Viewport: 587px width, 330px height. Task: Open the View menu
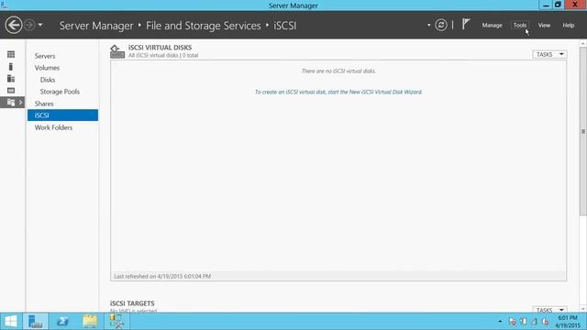click(544, 25)
